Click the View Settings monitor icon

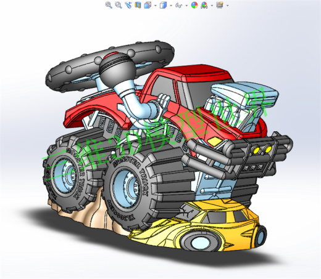click(x=220, y=5)
